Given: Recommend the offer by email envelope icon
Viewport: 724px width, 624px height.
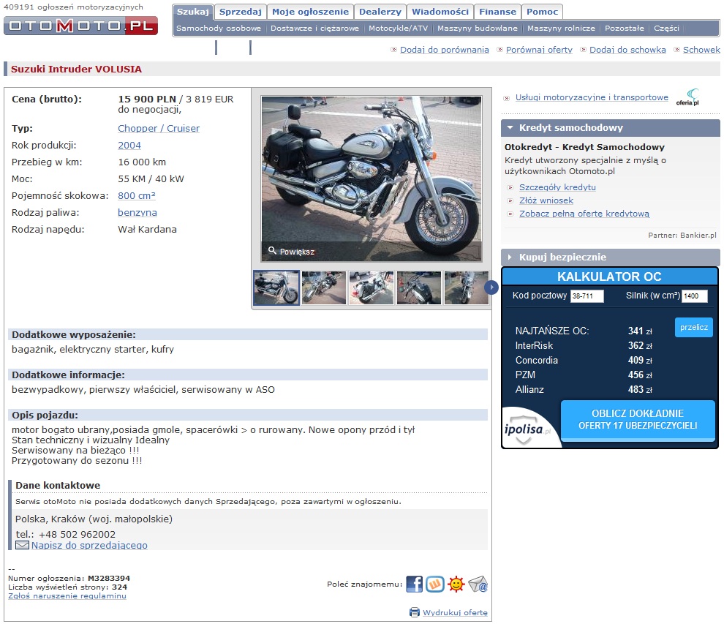Looking at the screenshot, I should tap(478, 584).
